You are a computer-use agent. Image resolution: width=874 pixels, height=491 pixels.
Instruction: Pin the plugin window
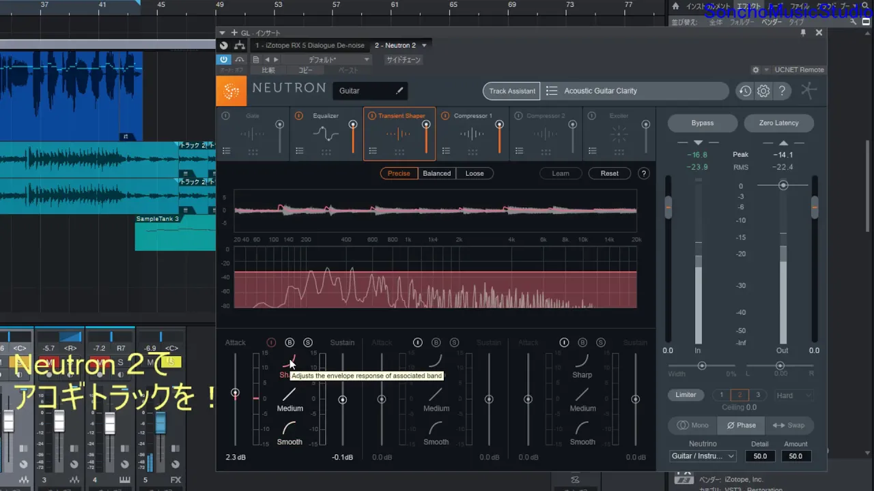[x=803, y=32]
